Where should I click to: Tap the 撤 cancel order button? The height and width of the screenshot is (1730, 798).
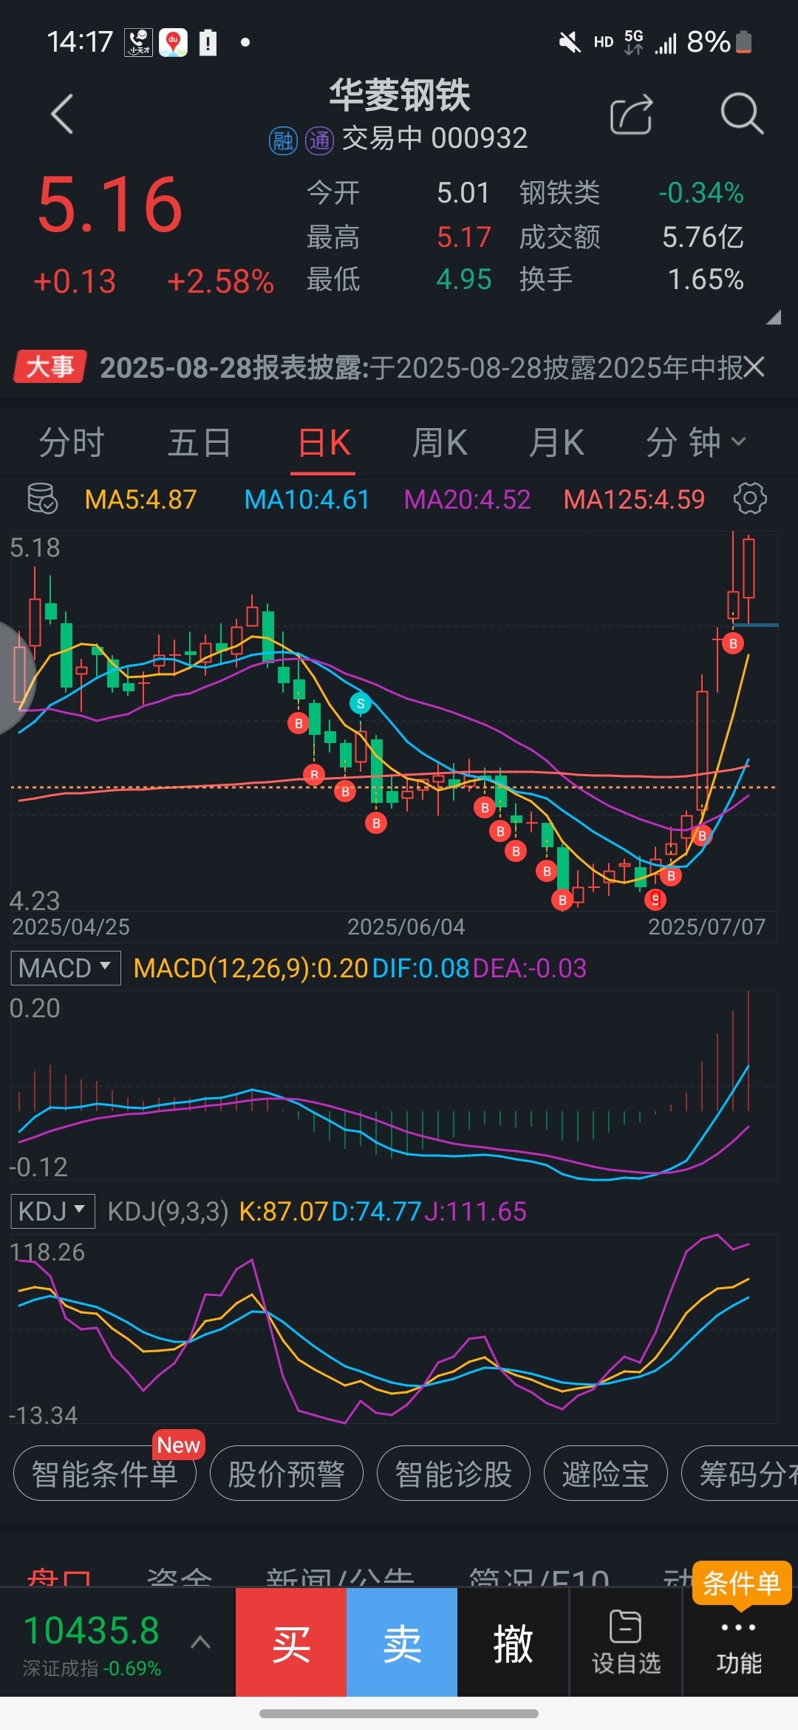[x=513, y=1642]
